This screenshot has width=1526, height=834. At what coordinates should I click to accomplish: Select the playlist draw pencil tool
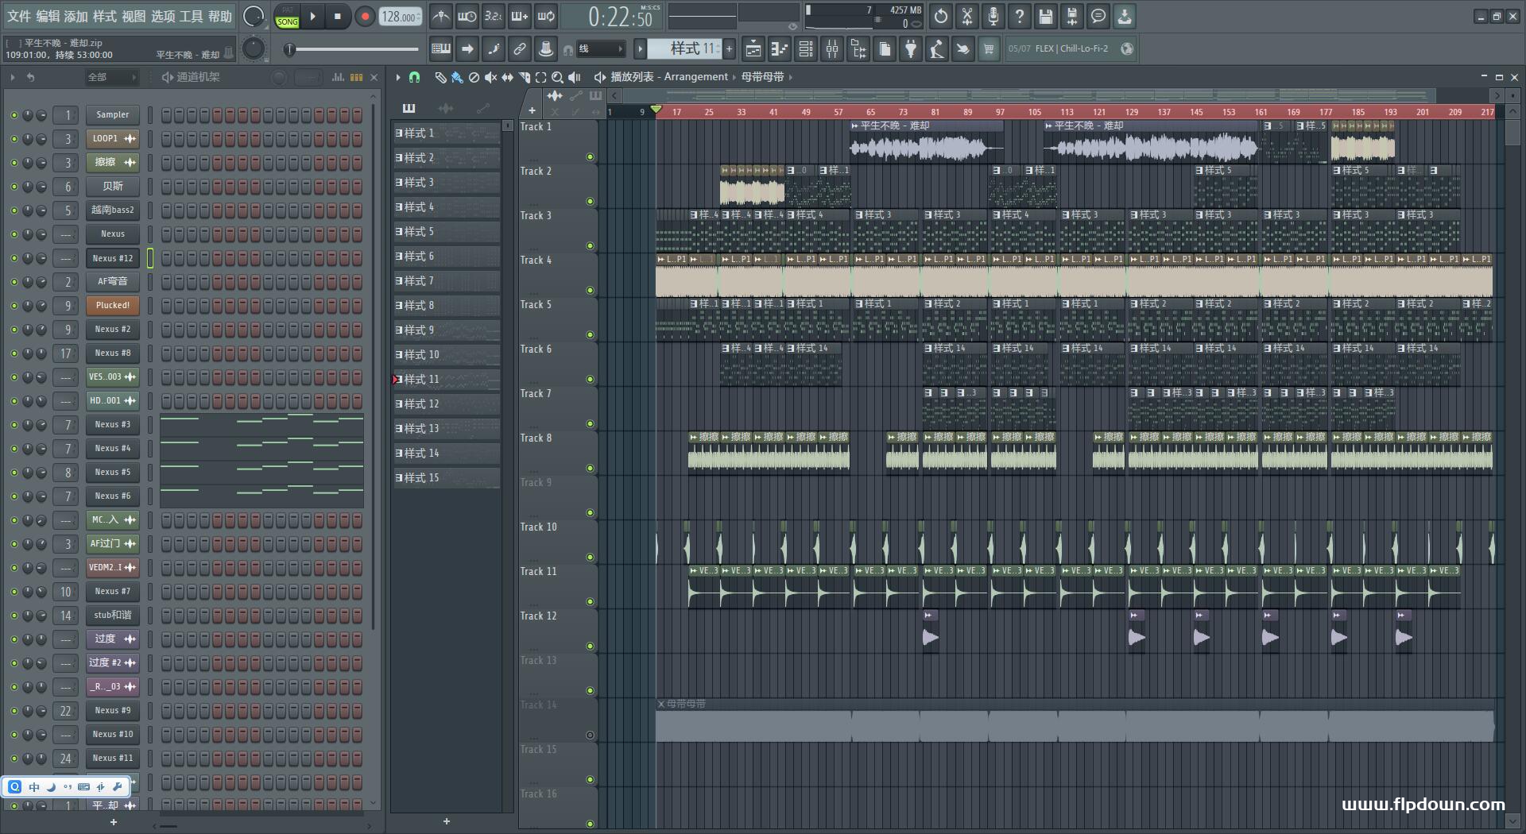click(x=440, y=77)
